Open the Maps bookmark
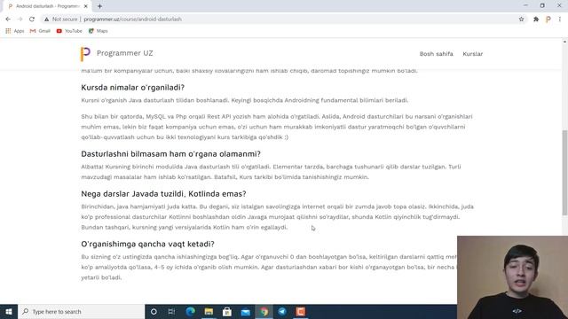 tap(99, 31)
